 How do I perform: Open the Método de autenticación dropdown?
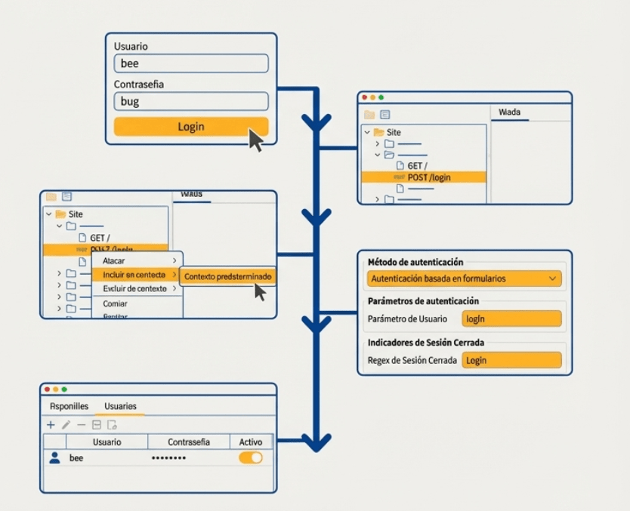click(x=465, y=279)
